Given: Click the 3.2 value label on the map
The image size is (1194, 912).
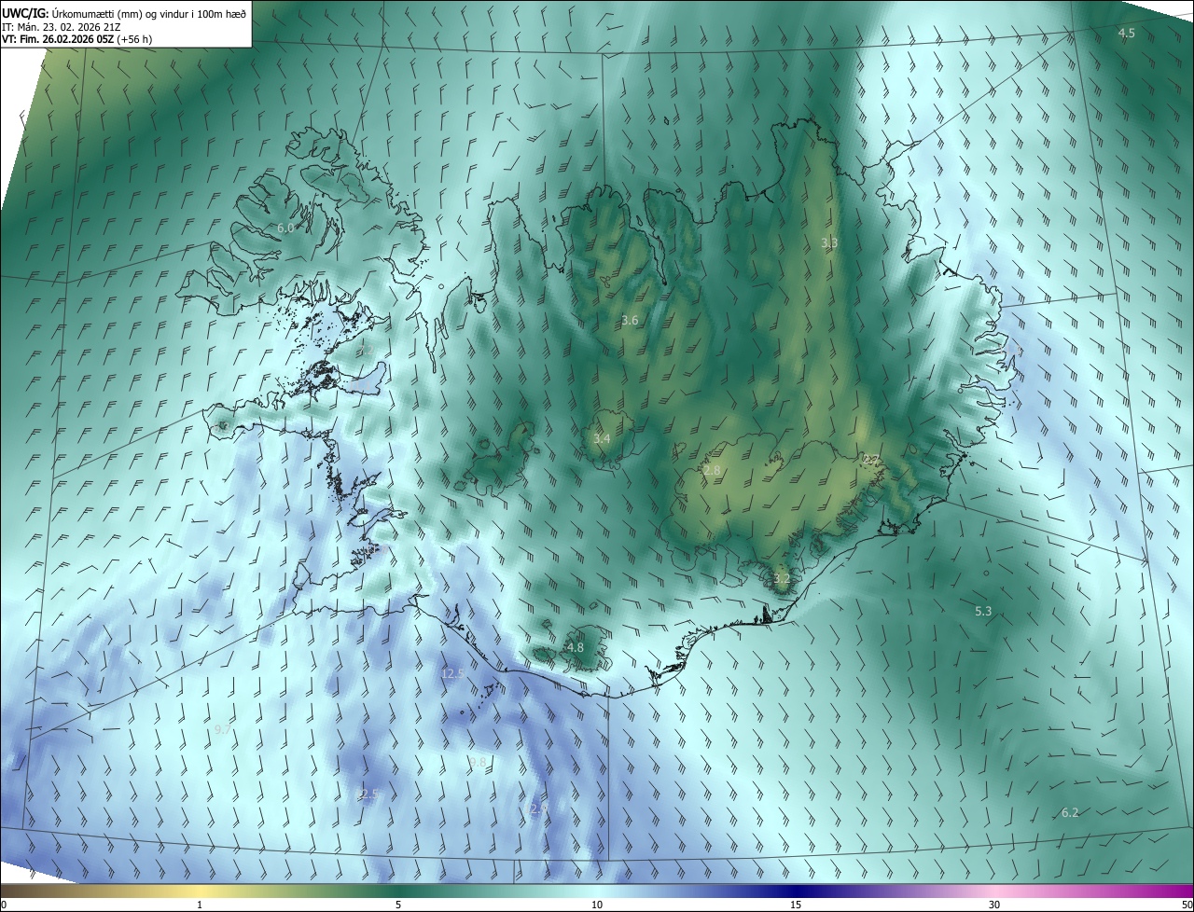Looking at the screenshot, I should pos(782,578).
